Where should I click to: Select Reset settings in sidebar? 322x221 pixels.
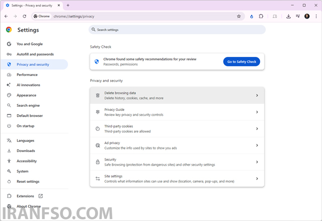click(x=35, y=182)
